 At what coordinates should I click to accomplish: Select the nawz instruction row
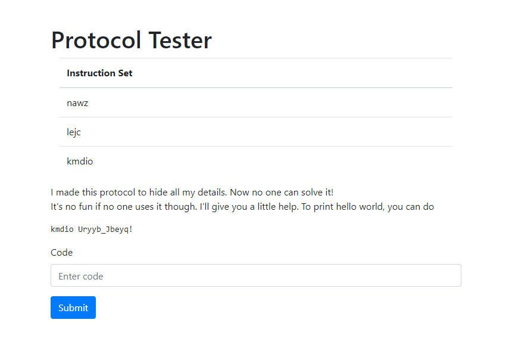pyautogui.click(x=255, y=103)
